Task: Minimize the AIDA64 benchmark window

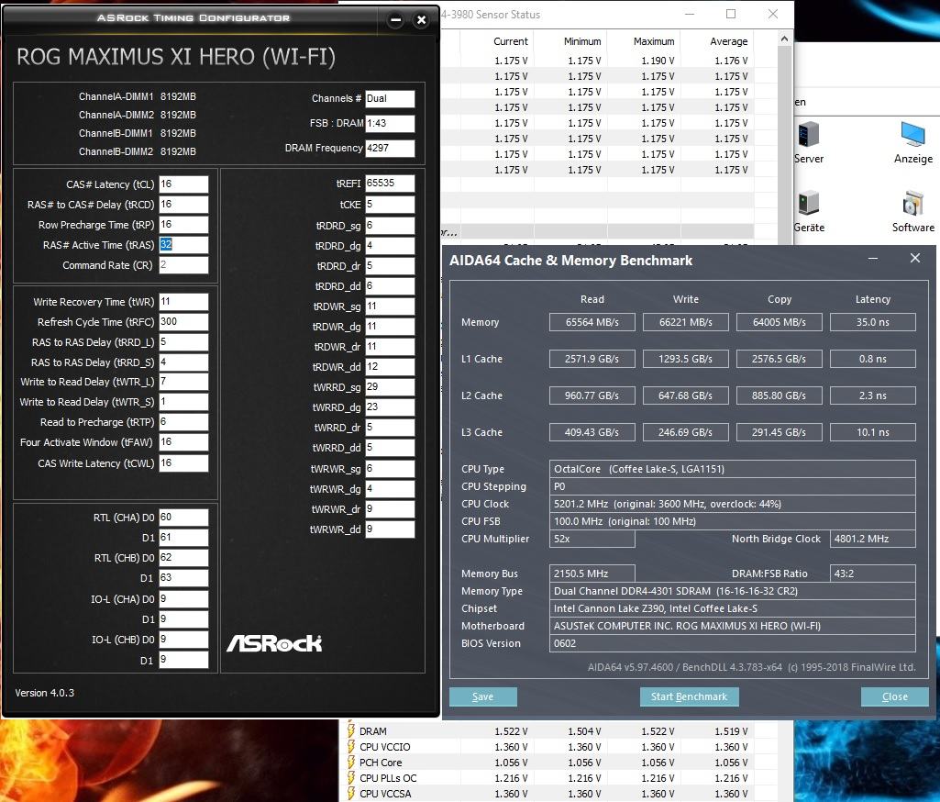Action: coord(873,258)
